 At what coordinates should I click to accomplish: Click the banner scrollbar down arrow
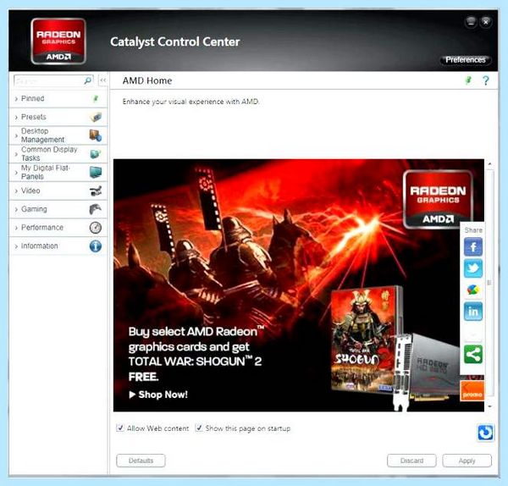(x=489, y=406)
